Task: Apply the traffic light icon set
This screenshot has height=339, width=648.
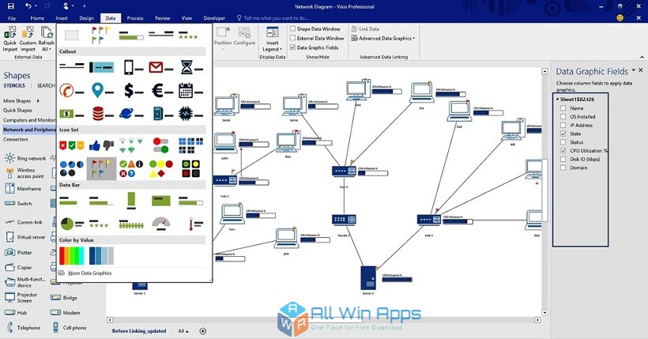Action: (191, 168)
